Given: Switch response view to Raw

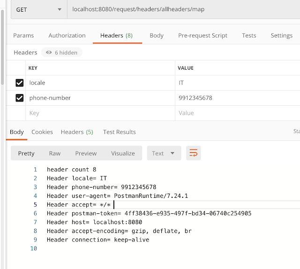Looking at the screenshot, I should 55,153.
